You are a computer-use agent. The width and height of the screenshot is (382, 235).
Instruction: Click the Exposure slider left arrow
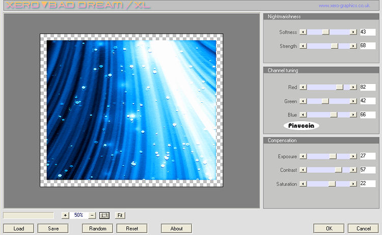303,156
